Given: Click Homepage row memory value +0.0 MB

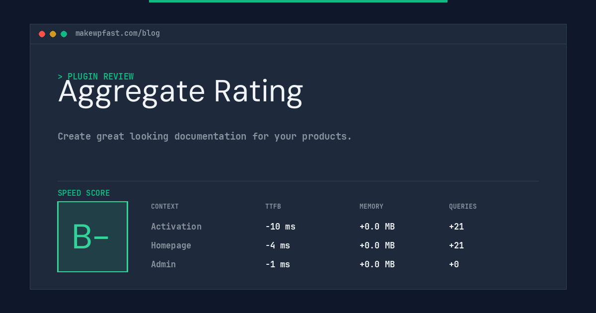Looking at the screenshot, I should click(x=377, y=245).
